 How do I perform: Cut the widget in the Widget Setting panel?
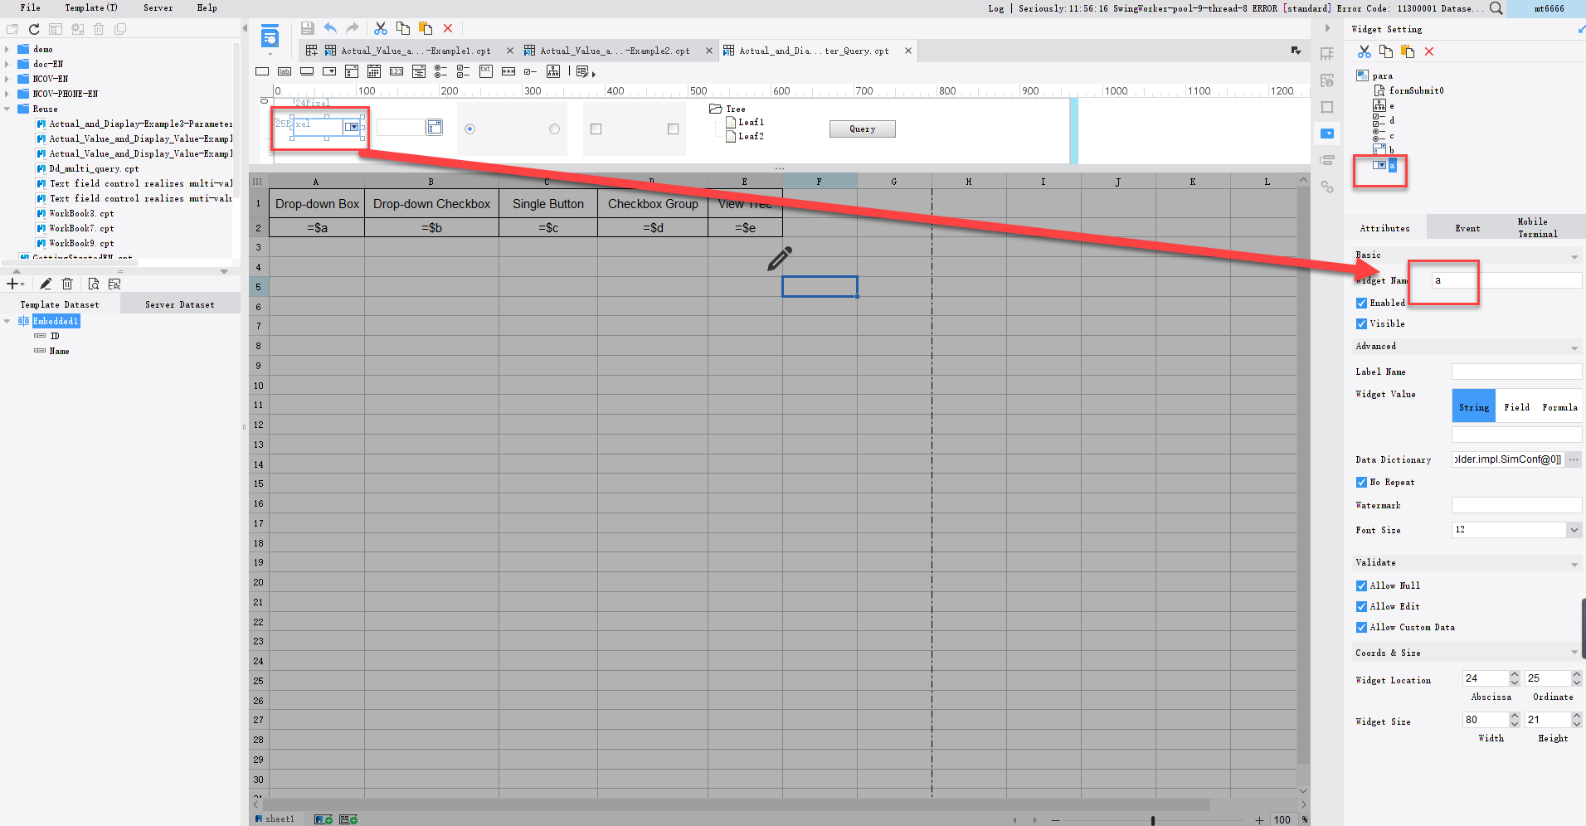pos(1365,51)
